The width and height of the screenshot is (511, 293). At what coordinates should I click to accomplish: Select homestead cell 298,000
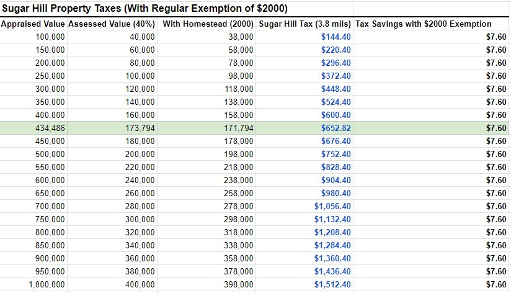click(239, 220)
